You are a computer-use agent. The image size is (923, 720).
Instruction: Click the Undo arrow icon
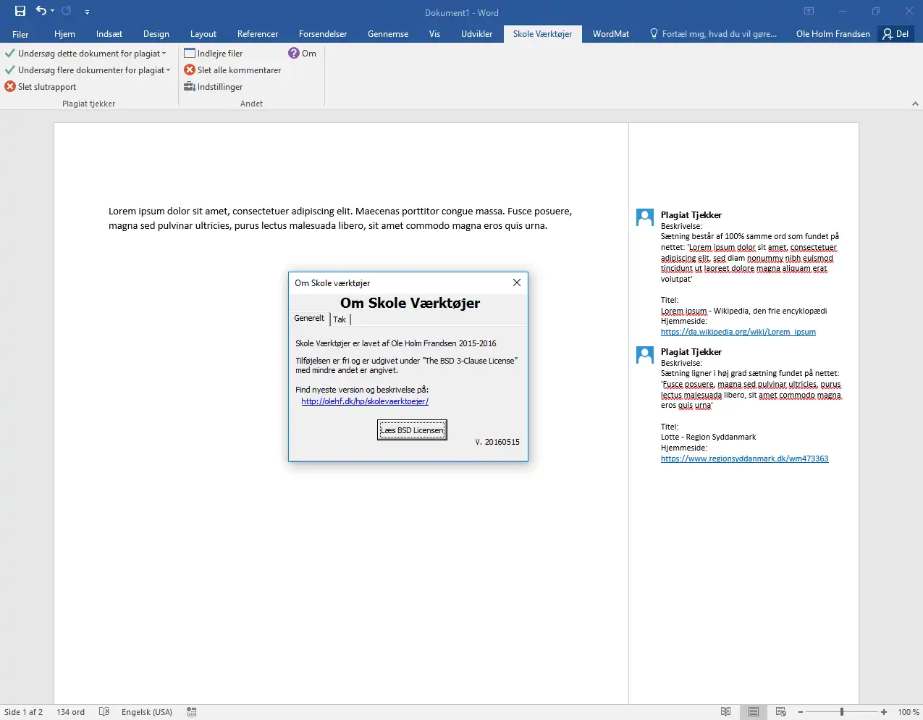(41, 11)
